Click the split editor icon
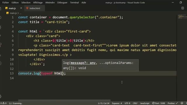This screenshot has width=187, height=105. pyautogui.click(x=183, y=8)
